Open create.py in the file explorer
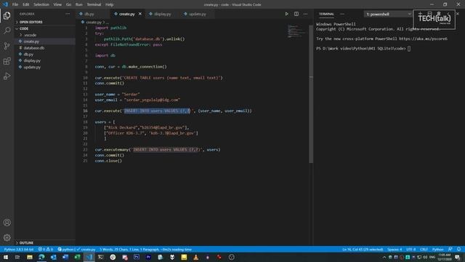Image resolution: width=465 pixels, height=262 pixels. point(45,41)
